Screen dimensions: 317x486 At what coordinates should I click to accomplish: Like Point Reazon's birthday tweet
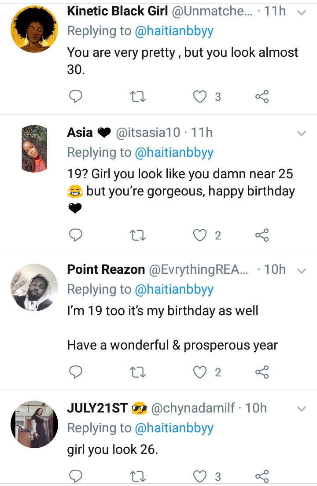pos(200,372)
